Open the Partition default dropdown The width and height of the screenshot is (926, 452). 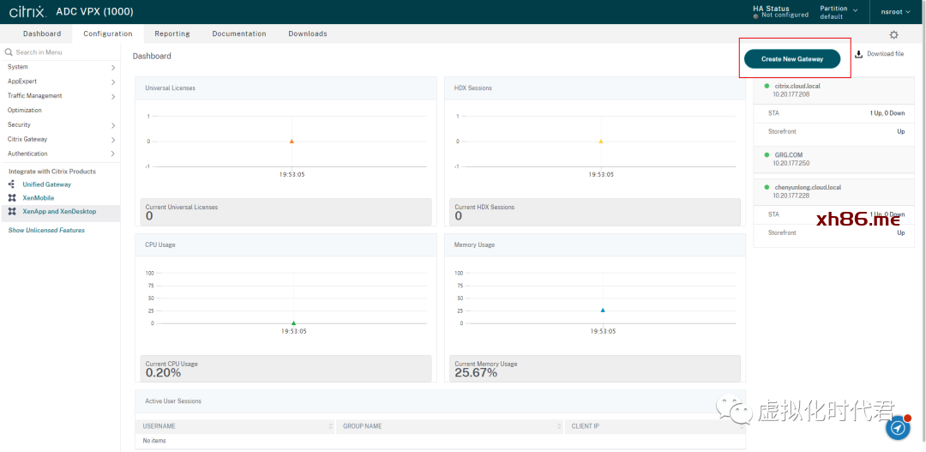[839, 12]
